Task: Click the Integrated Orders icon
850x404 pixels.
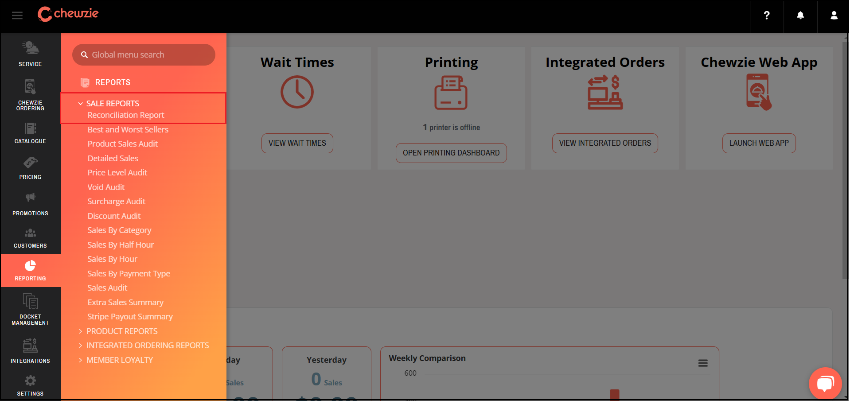Action: coord(605,93)
